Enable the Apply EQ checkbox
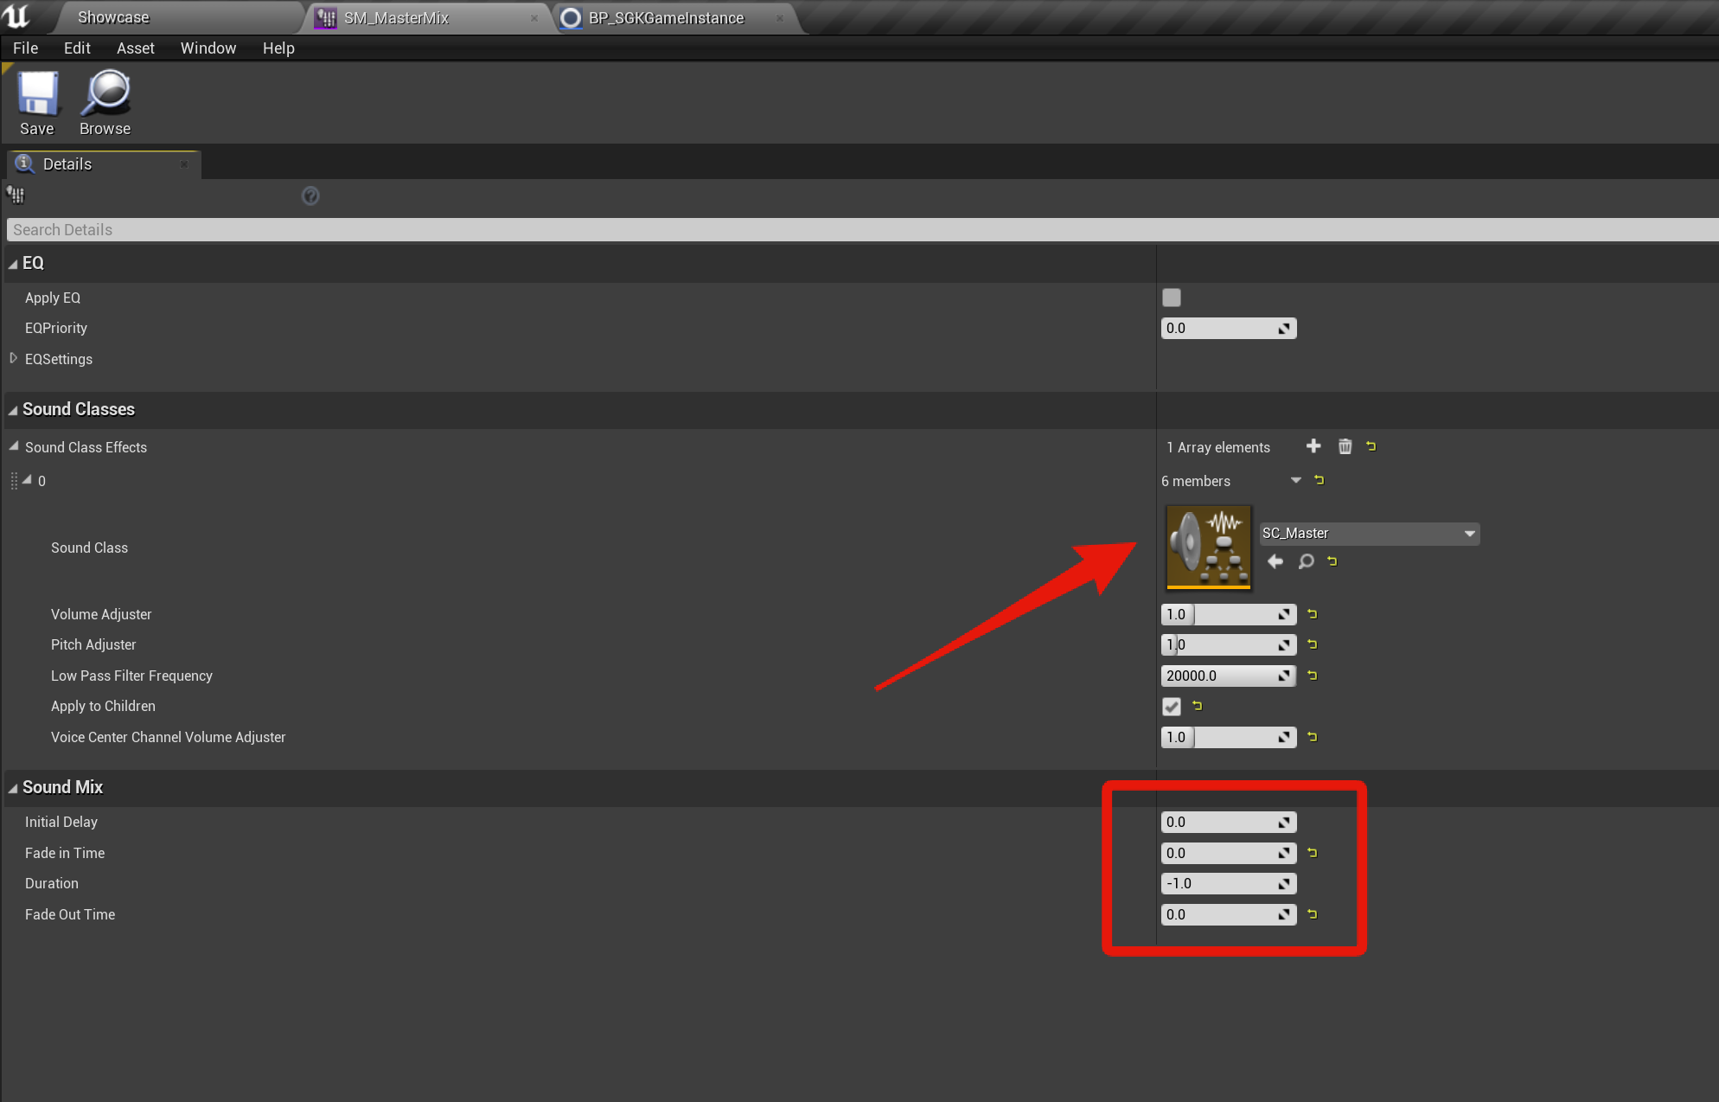Image resolution: width=1719 pixels, height=1102 pixels. pos(1172,298)
